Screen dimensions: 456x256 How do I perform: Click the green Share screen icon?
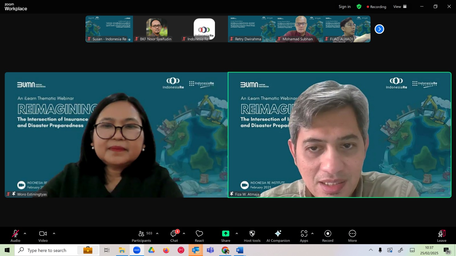225,234
